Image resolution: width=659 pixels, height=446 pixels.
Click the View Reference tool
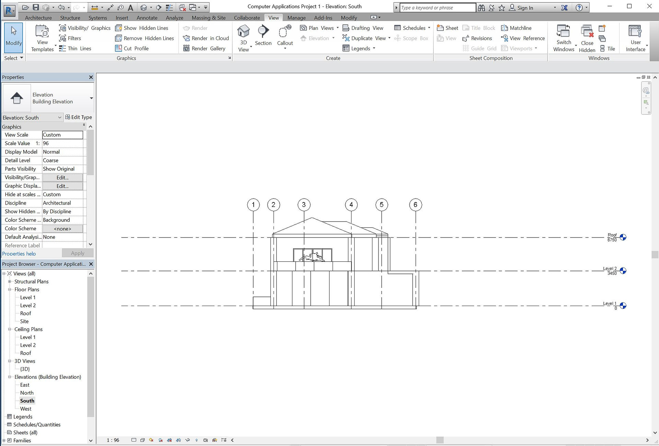[x=523, y=38]
